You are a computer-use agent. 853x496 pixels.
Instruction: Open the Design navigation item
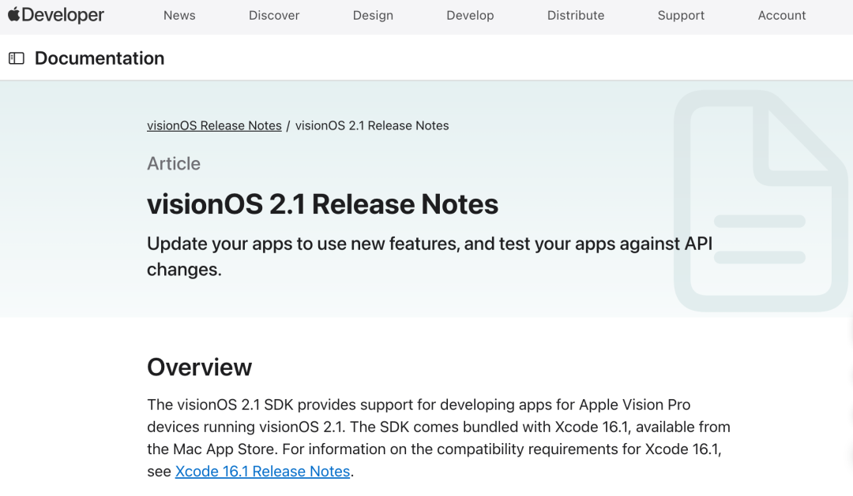point(373,16)
